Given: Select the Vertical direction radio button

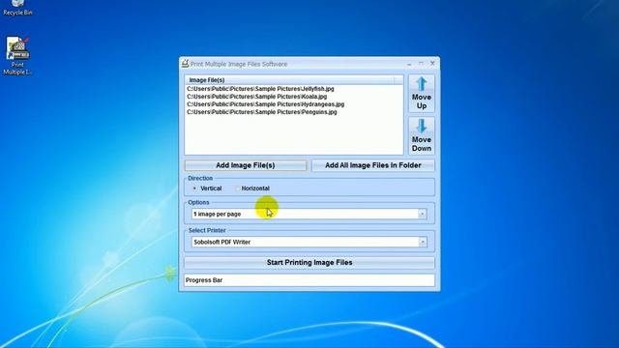Looking at the screenshot, I should (x=194, y=188).
